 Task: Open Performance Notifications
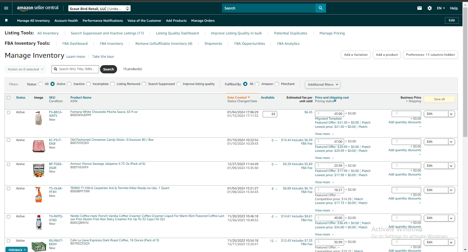103,20
